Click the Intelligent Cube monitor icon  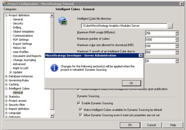(63, 22)
